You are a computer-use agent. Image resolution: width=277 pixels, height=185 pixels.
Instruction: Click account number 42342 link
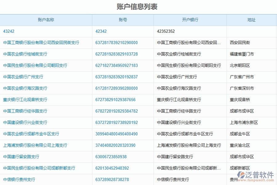point(100,31)
